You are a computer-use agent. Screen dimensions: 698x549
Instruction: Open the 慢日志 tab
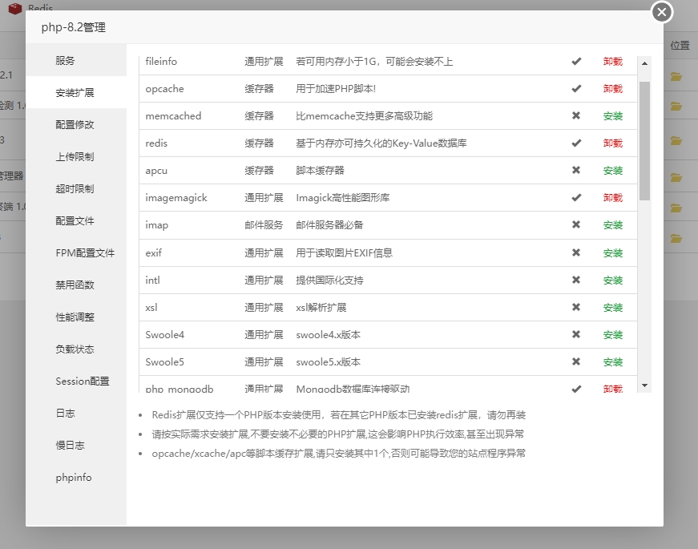(76, 445)
